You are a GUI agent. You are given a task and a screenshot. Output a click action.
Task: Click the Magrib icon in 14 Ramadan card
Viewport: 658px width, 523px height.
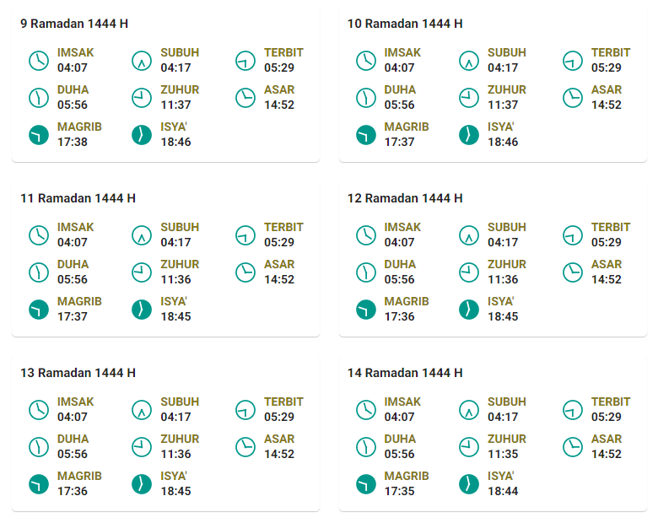(x=366, y=484)
